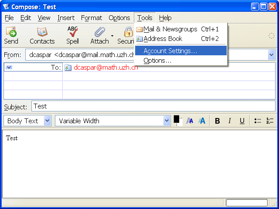The width and height of the screenshot is (279, 209).
Task: Expand the From address dropdown
Action: pyautogui.click(x=271, y=55)
